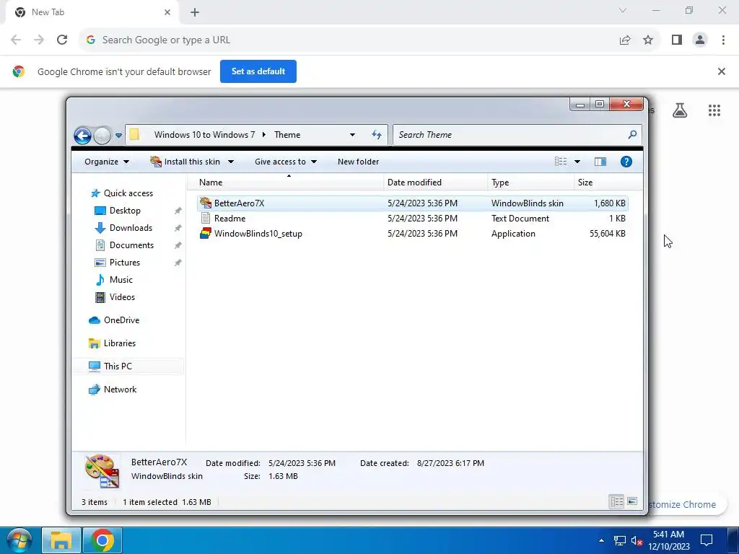Open Chrome side panel
Screen dimensions: 739x554
pos(677,40)
